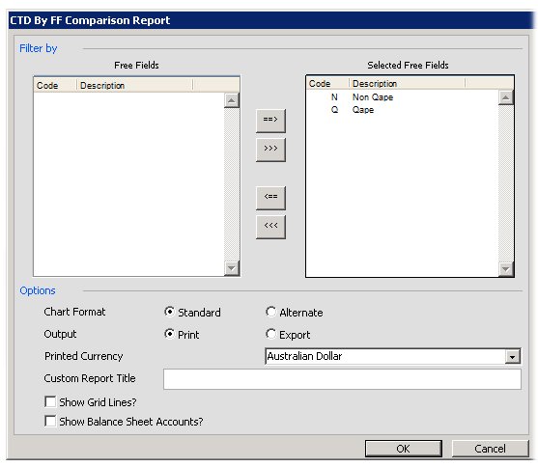Sort selected list by Code column header
This screenshot has height=467, width=538.
click(x=327, y=83)
